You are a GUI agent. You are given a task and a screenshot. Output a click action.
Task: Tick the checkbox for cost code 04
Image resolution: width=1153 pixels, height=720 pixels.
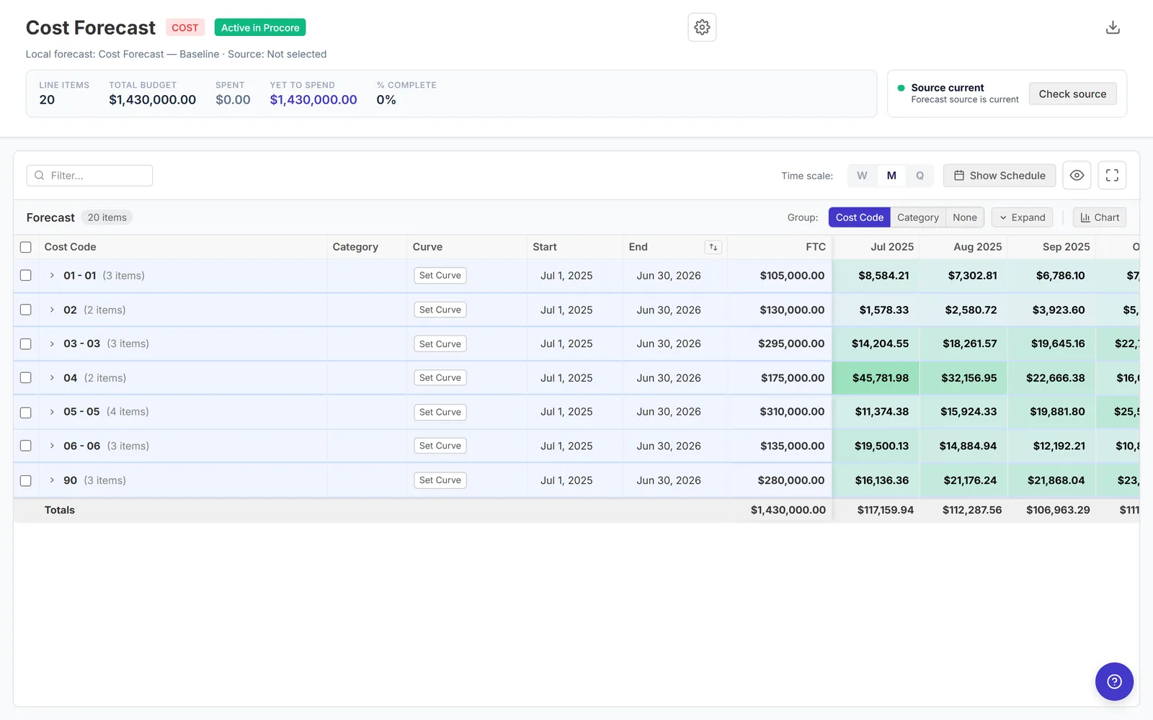click(26, 378)
